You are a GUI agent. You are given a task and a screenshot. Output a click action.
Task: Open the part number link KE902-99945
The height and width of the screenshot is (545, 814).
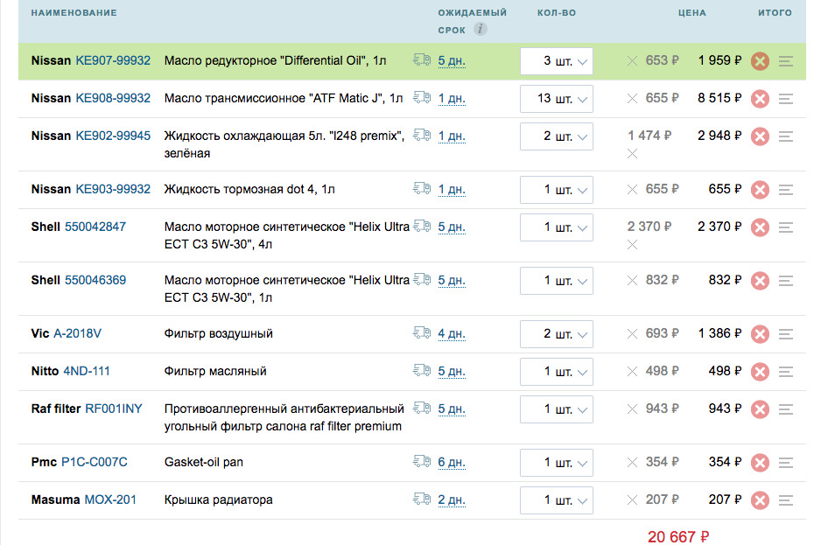(x=113, y=136)
